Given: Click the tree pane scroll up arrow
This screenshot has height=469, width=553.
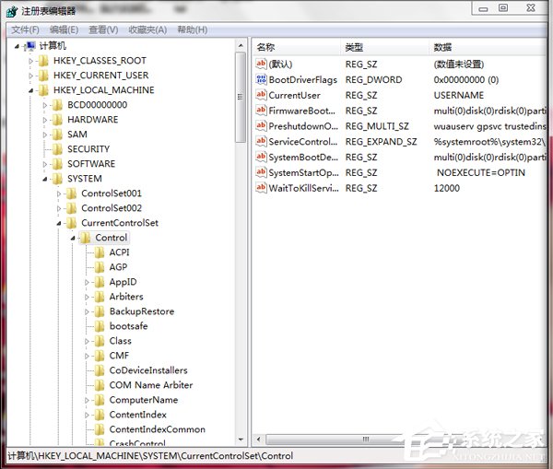Looking at the screenshot, I should 241,45.
